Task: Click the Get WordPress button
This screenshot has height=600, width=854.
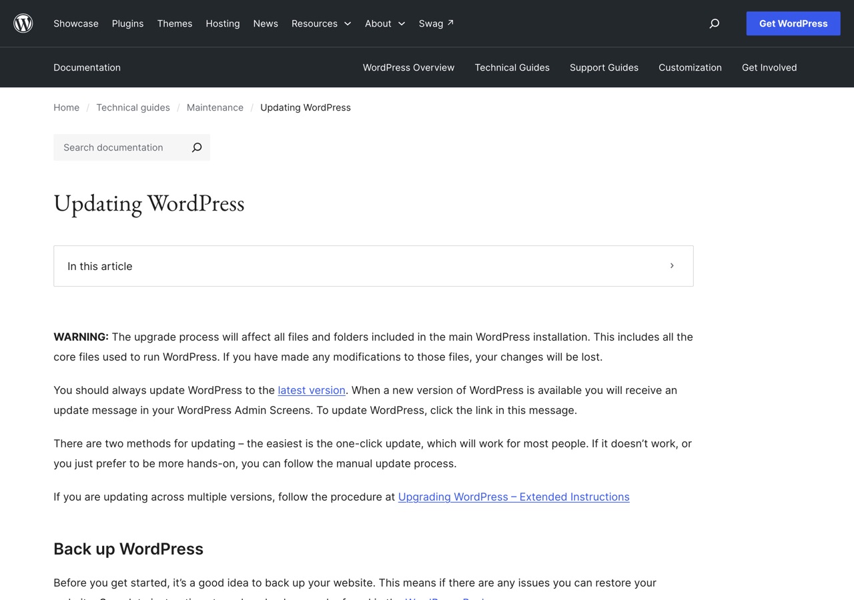Action: (x=793, y=23)
